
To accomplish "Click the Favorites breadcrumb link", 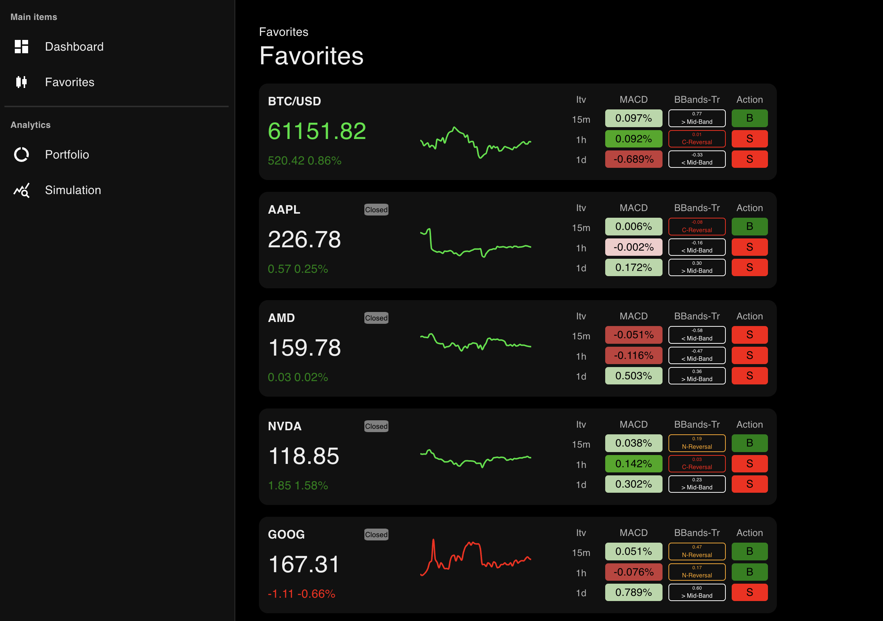I will [x=283, y=32].
